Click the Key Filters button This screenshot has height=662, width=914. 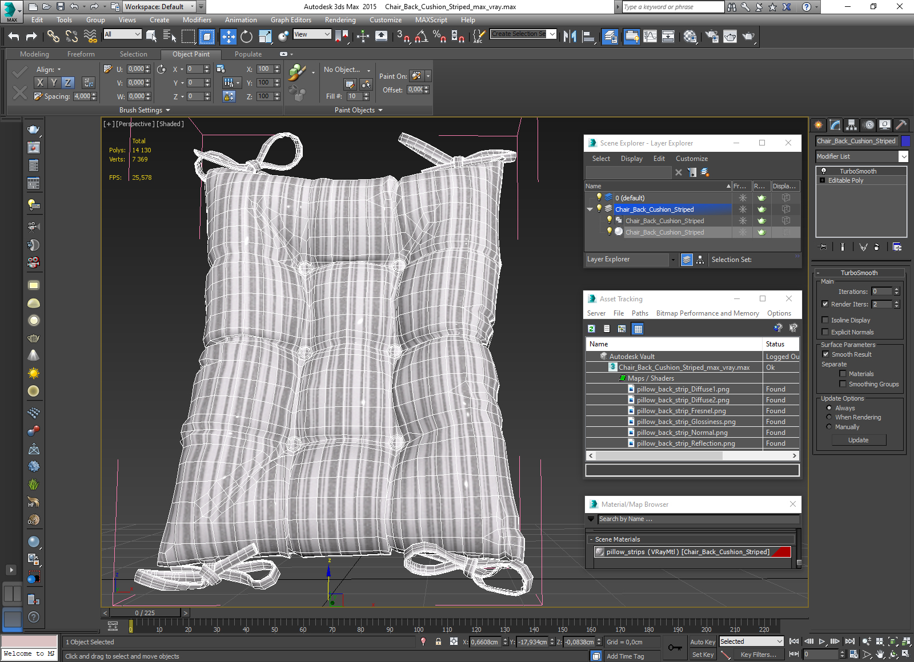[x=758, y=655]
